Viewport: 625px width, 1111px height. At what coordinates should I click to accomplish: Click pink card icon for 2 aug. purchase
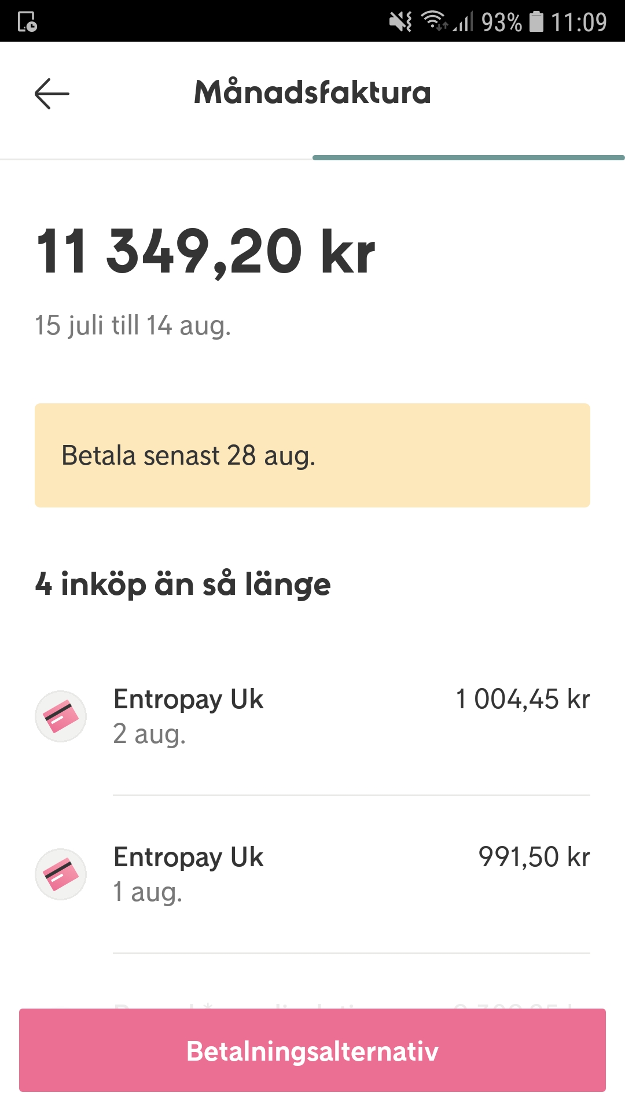pyautogui.click(x=61, y=716)
